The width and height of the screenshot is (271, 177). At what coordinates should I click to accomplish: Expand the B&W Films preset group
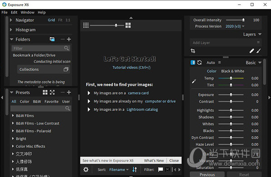click(x=13, y=116)
